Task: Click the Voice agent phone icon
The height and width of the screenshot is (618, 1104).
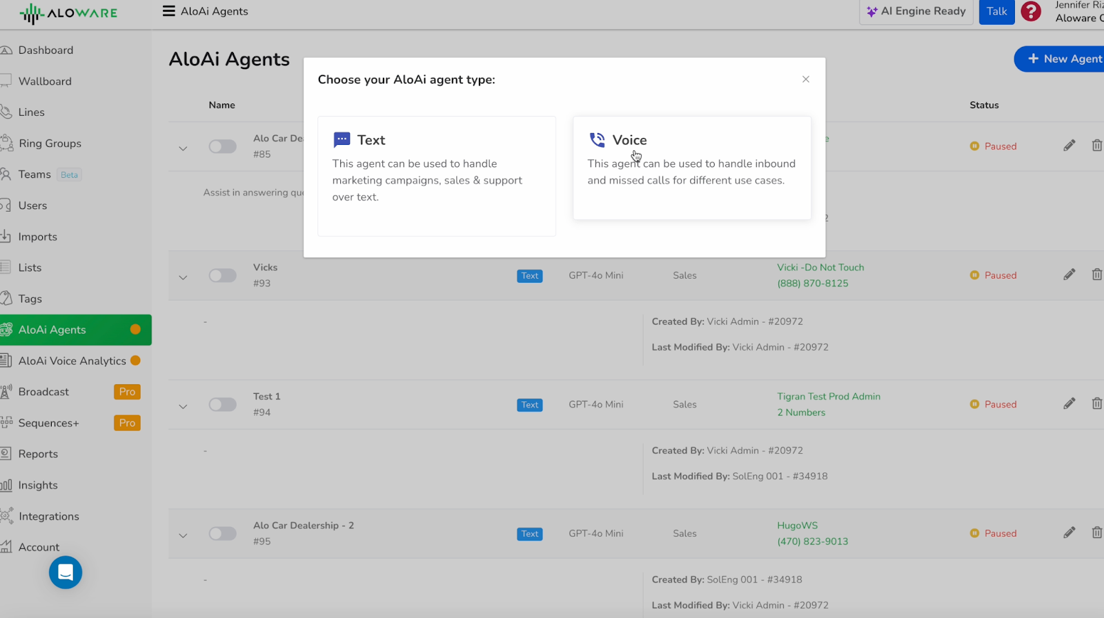Action: [x=597, y=140]
